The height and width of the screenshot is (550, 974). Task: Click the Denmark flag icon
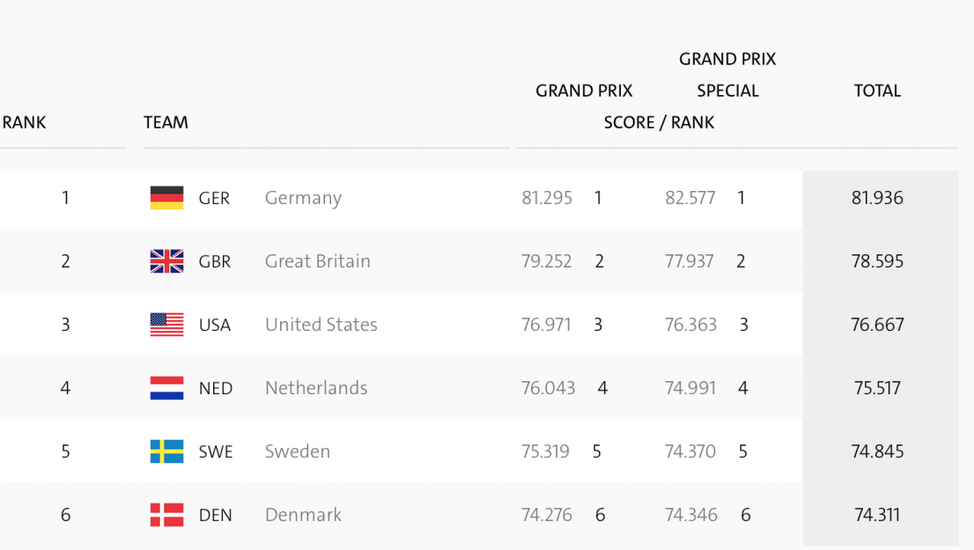pyautogui.click(x=166, y=515)
